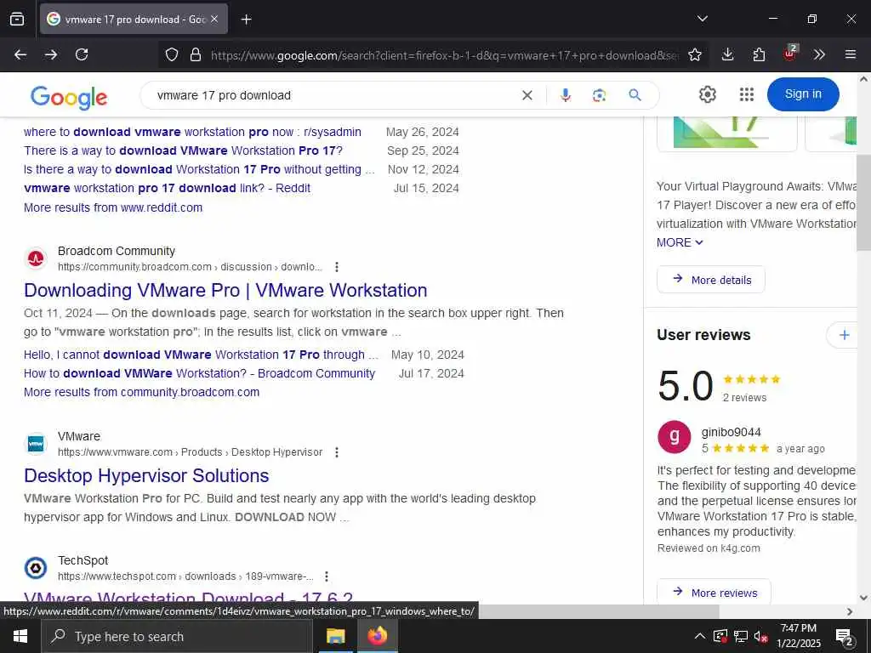Reload the current page
The image size is (871, 653).
(x=82, y=54)
